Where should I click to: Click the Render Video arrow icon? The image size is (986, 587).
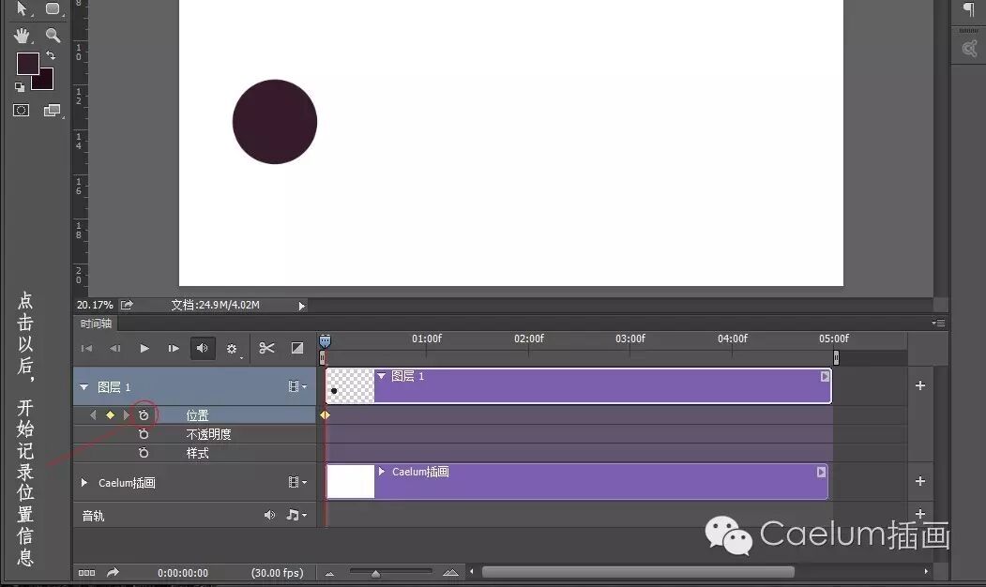click(x=113, y=572)
